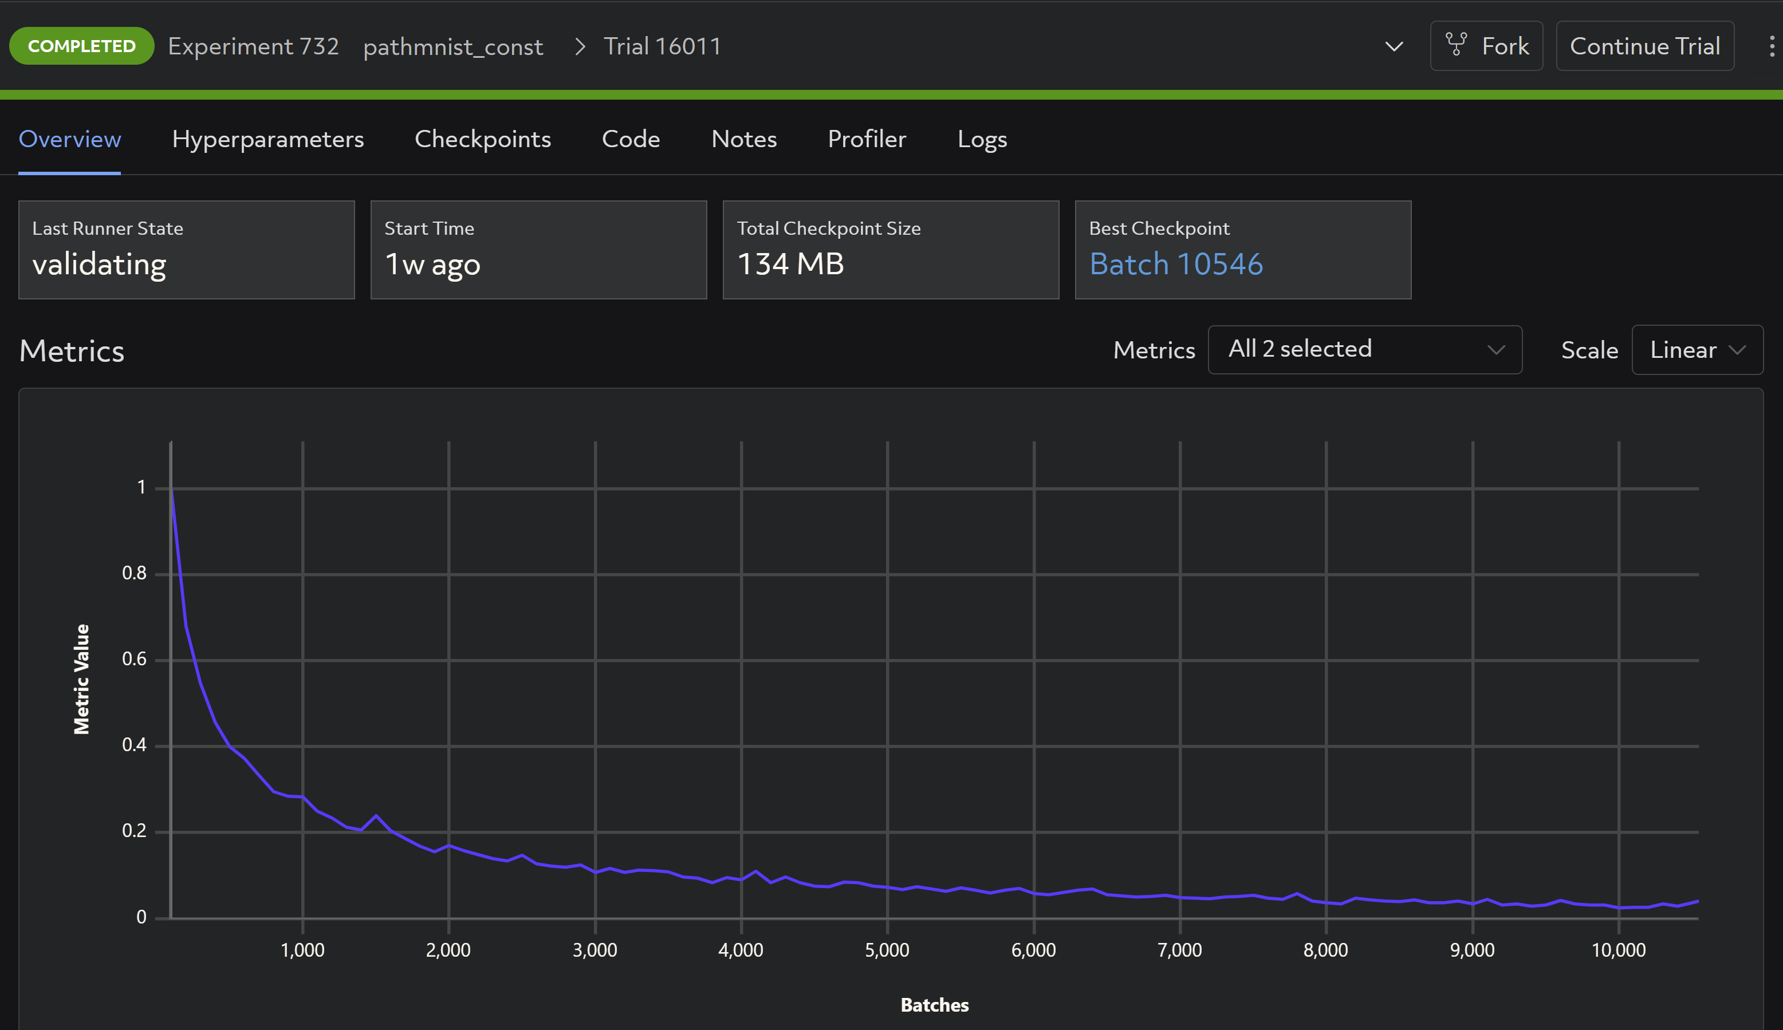Click the Total Checkpoint Size 134 MB card
This screenshot has height=1030, width=1783.
click(891, 250)
